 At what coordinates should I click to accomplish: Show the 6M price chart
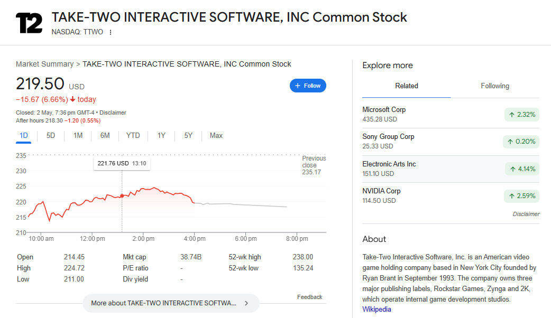105,136
